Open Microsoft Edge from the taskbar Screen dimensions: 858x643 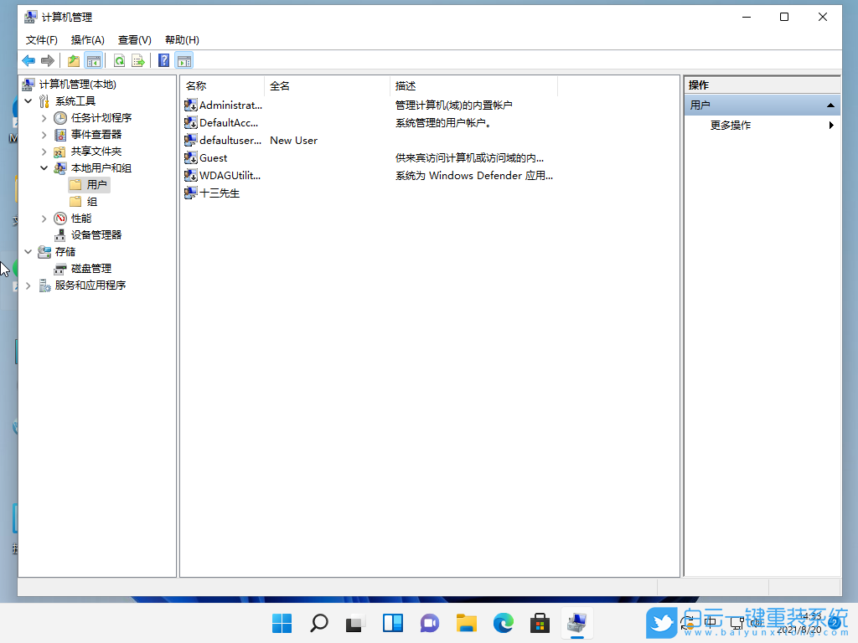click(503, 623)
